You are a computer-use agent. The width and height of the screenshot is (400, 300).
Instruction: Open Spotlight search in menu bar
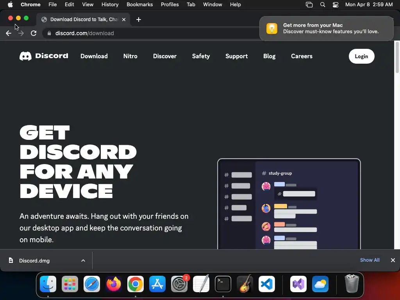tap(322, 4)
